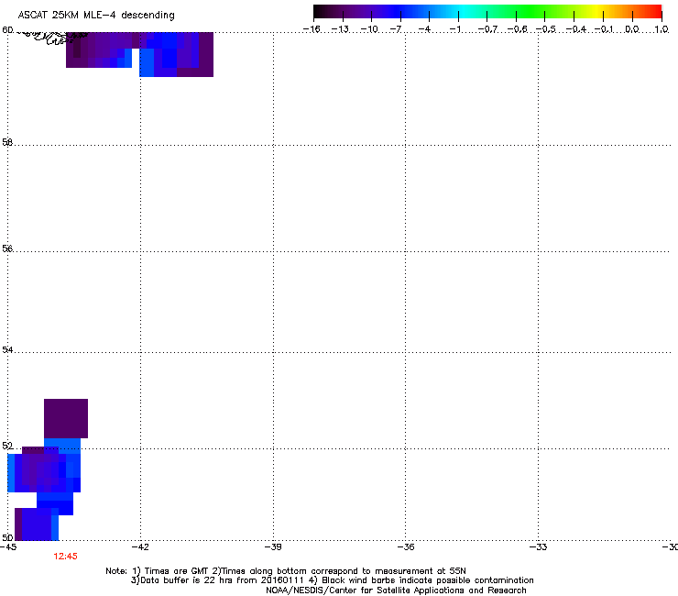Screen dimensions: 678x596
Task: Click the "-1" color scale label
Action: pyautogui.click(x=454, y=29)
